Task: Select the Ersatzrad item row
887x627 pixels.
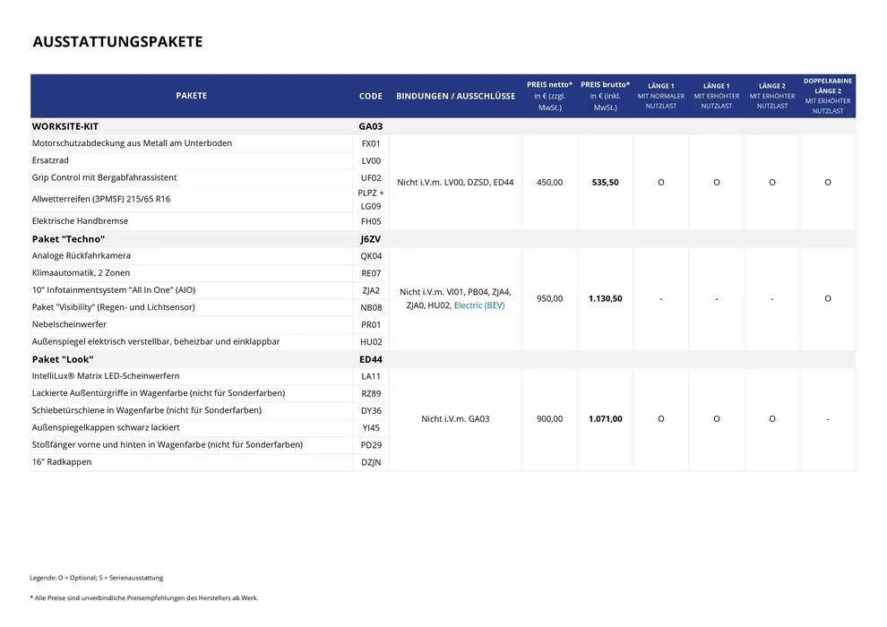Action: tap(50, 160)
